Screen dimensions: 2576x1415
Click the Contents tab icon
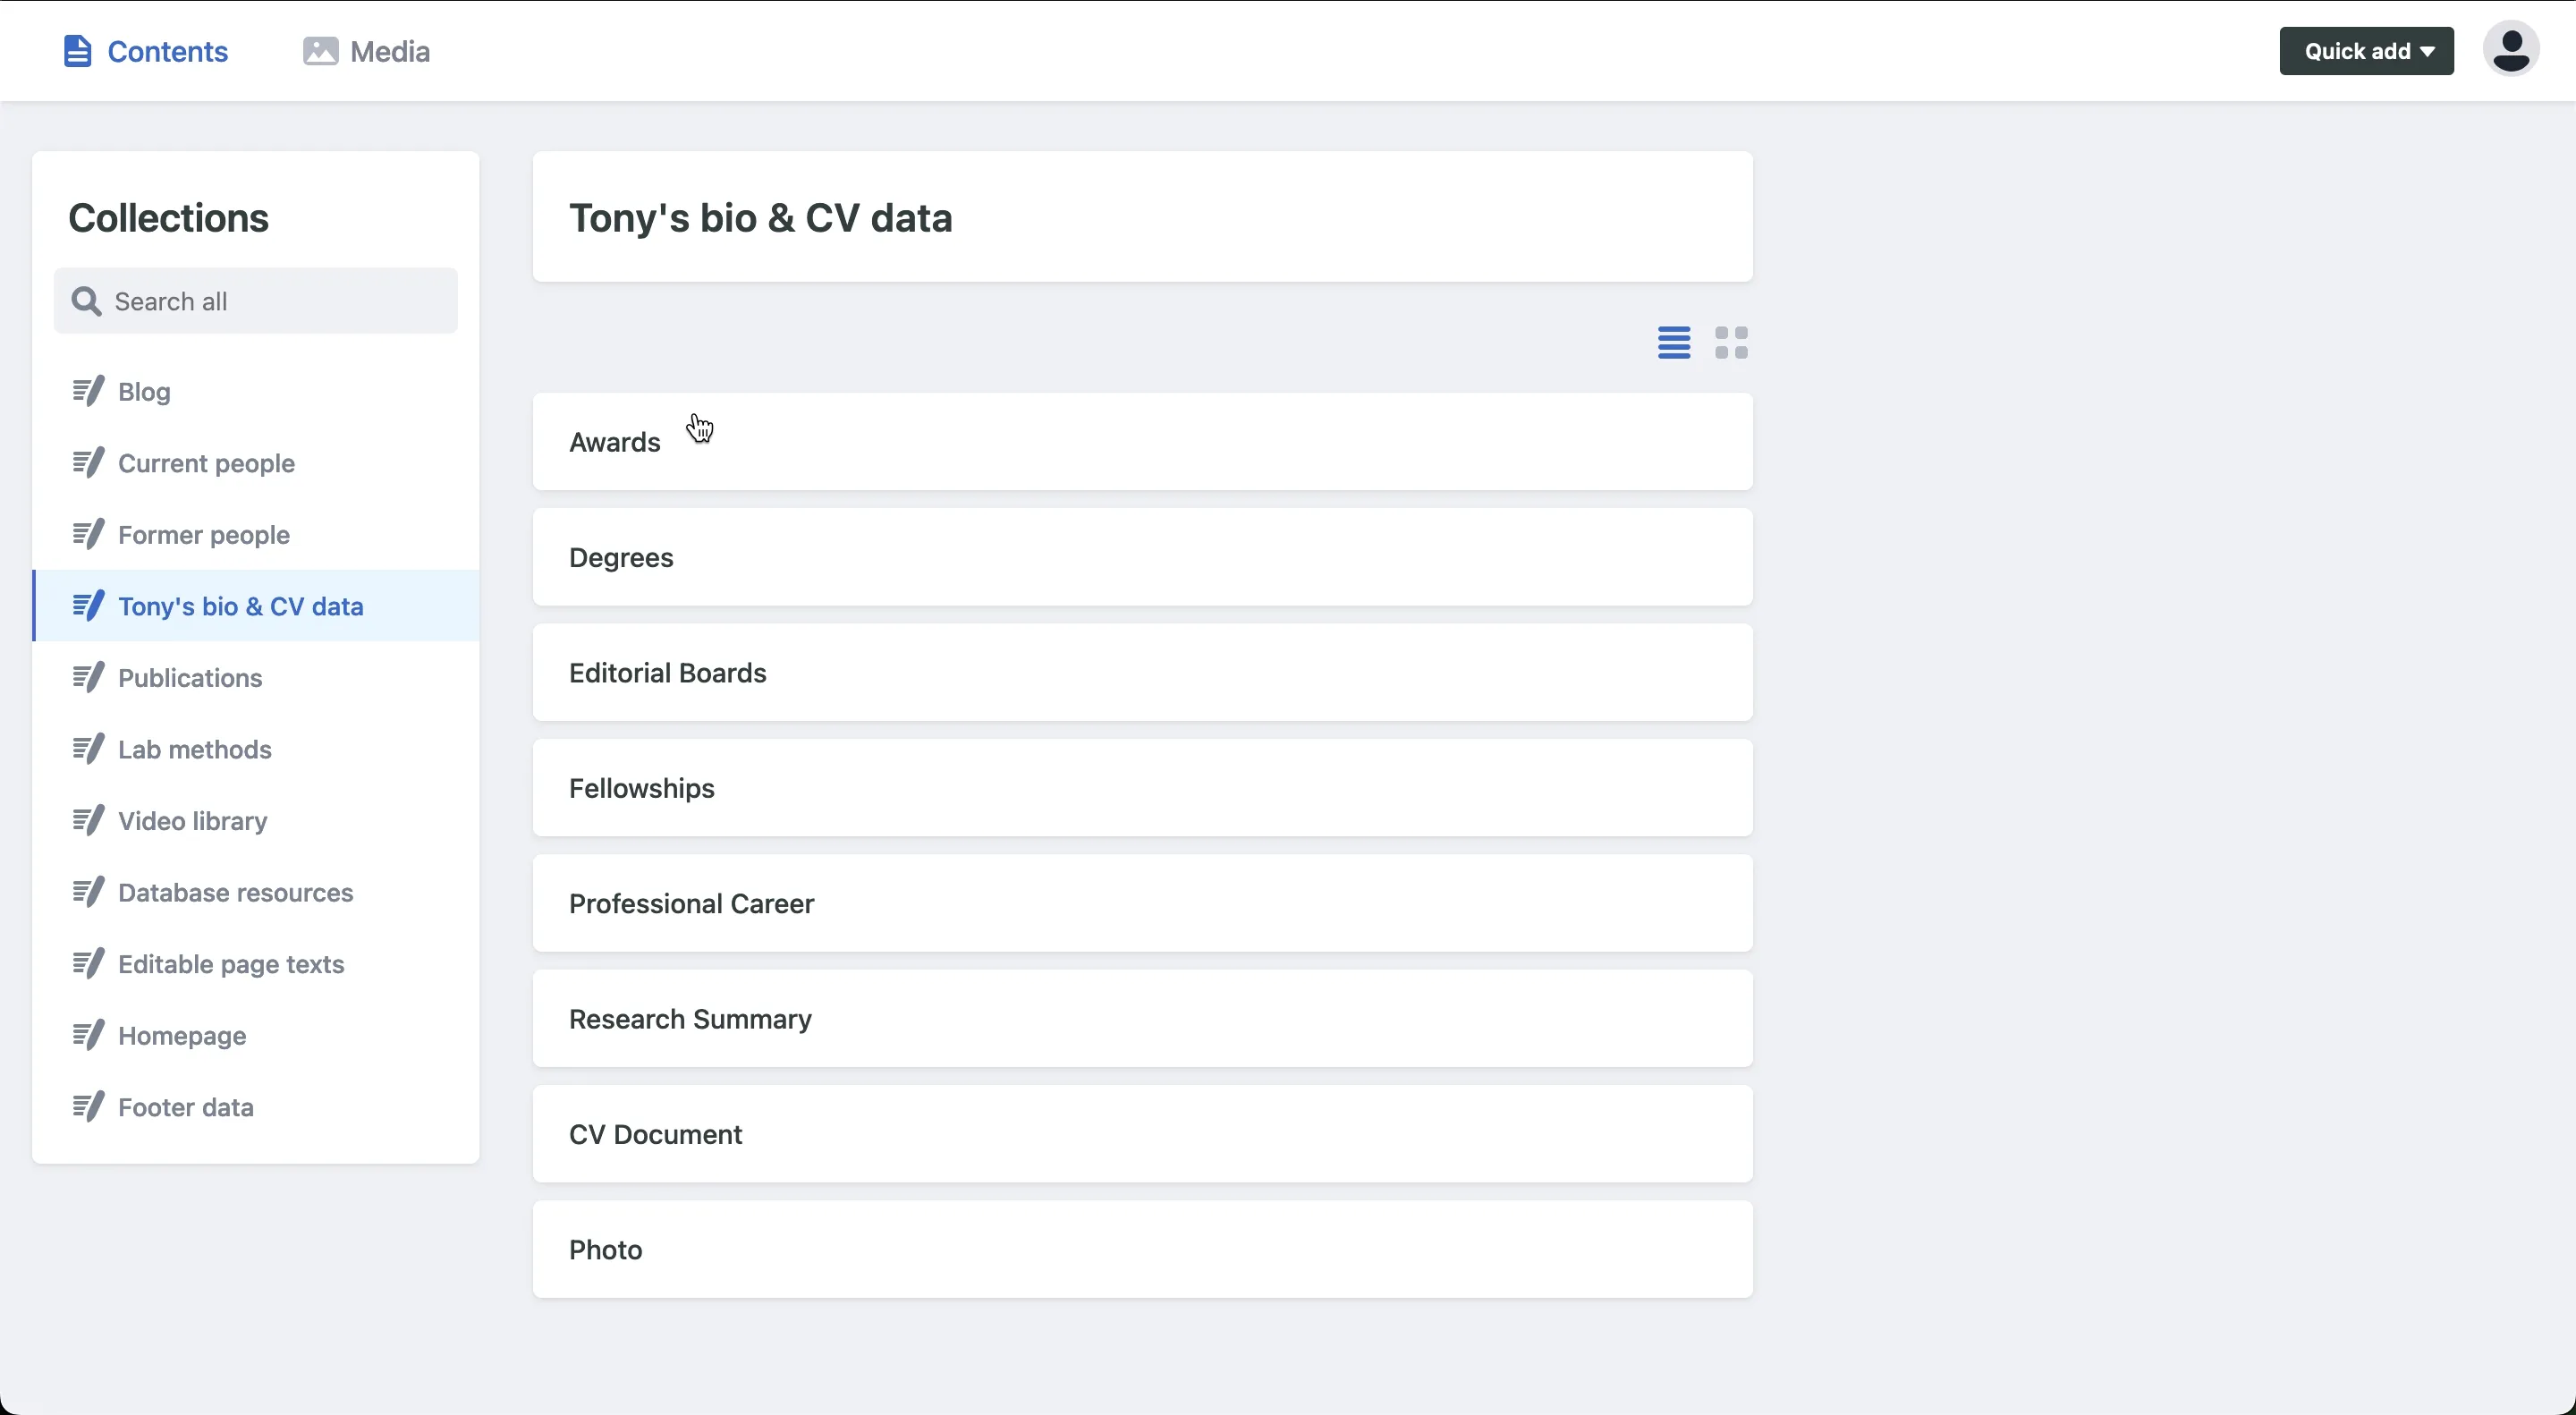click(x=77, y=50)
